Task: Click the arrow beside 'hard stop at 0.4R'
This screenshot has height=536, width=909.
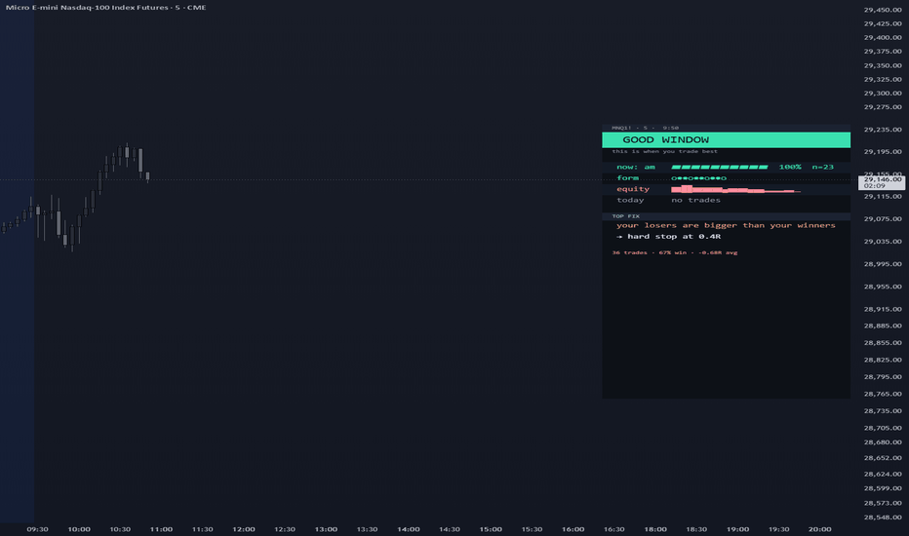Action: point(619,237)
